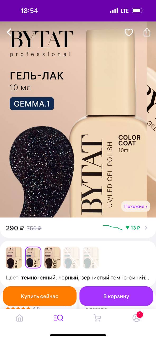Viewport: 156px width, 339px height.
Task: Share this product via share icon
Action: (x=147, y=32)
